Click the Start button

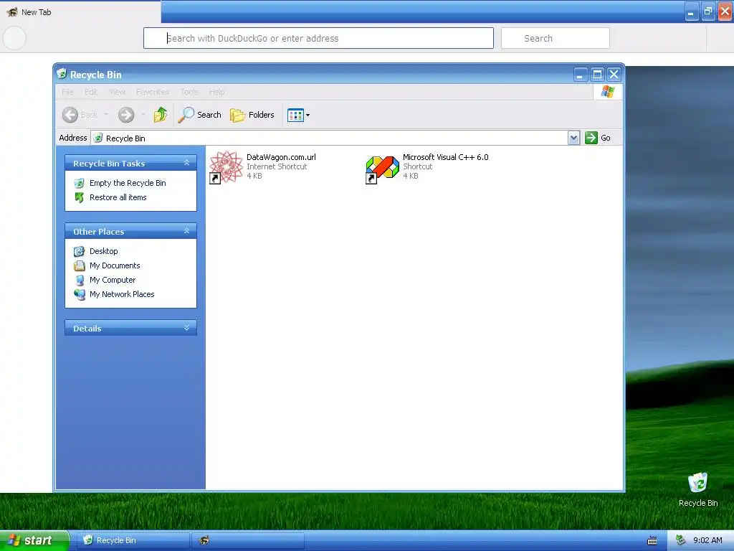tap(34, 541)
